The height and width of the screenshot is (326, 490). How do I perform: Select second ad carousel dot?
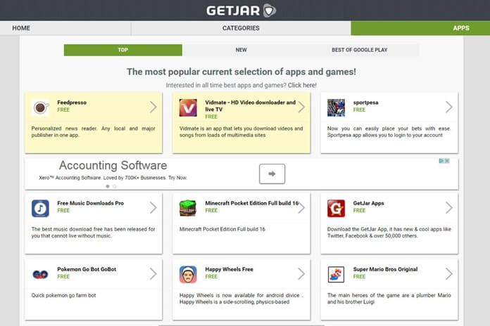pyautogui.click(x=114, y=186)
